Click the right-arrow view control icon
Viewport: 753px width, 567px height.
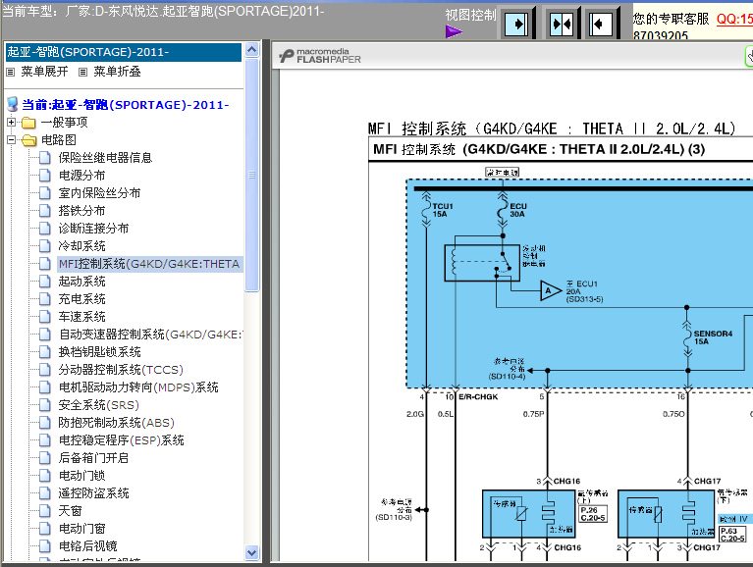[517, 23]
